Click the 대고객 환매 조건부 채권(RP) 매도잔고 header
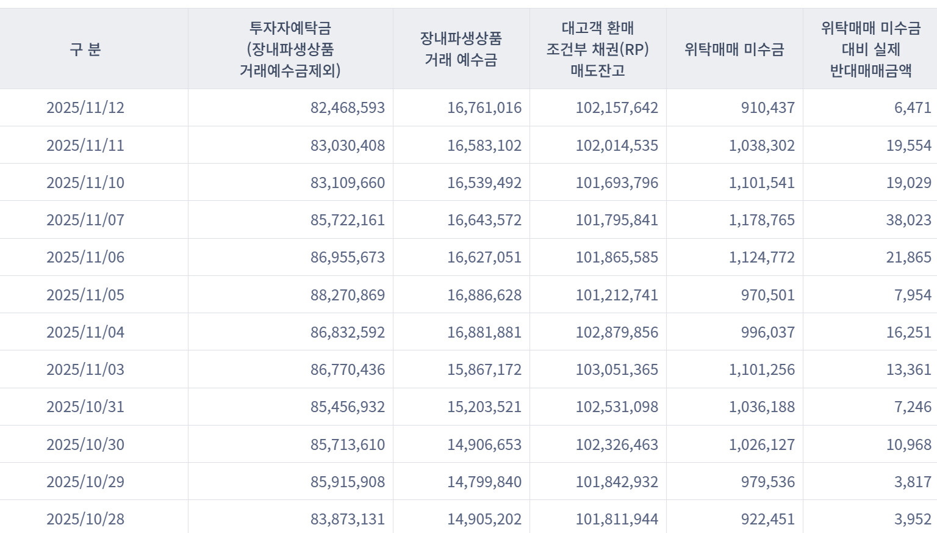Screen dimensions: 937x533 click(x=597, y=49)
